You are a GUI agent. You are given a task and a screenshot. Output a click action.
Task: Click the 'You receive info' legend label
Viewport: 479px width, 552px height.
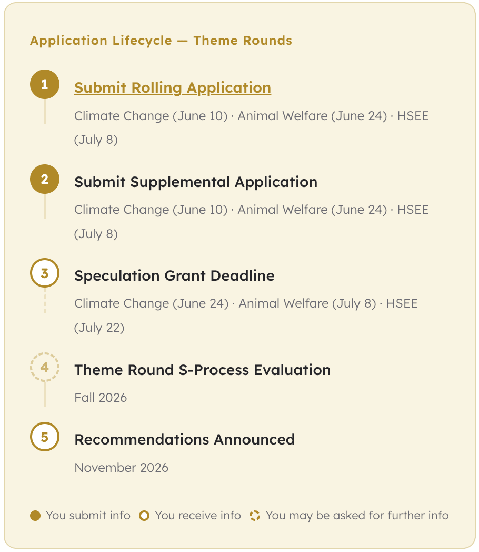tap(198, 516)
